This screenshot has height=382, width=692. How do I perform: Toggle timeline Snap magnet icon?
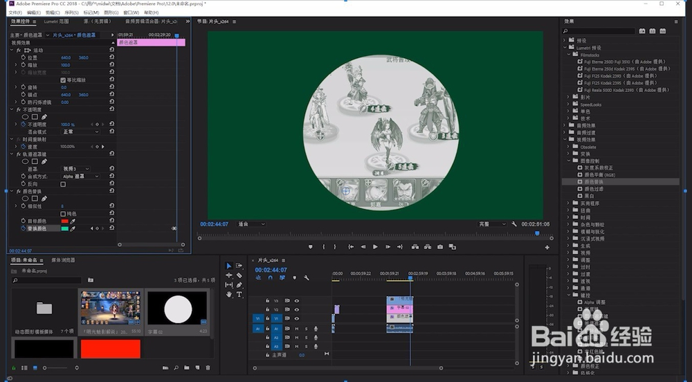point(270,278)
